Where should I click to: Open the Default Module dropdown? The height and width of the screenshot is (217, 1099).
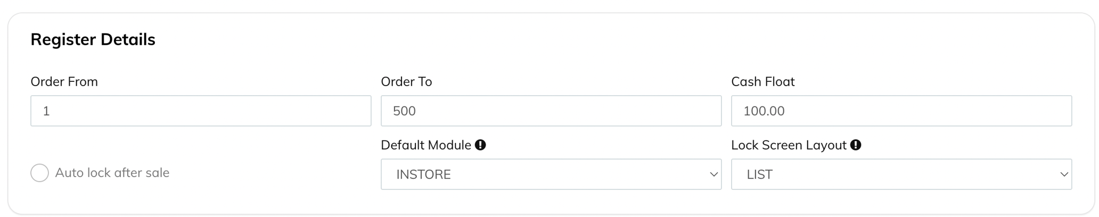pyautogui.click(x=551, y=174)
